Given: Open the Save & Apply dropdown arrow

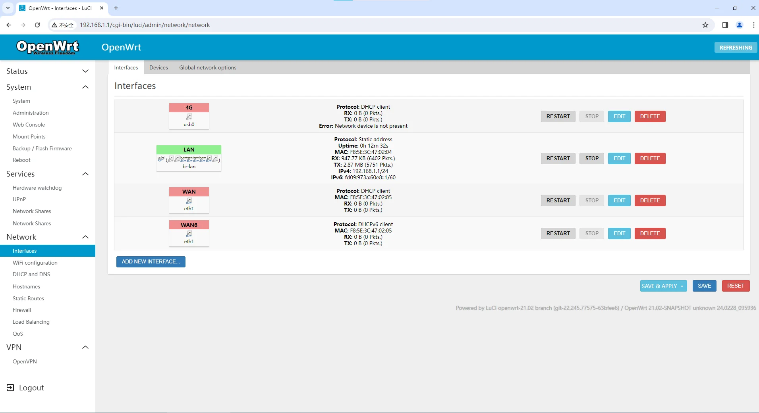Looking at the screenshot, I should (x=682, y=286).
